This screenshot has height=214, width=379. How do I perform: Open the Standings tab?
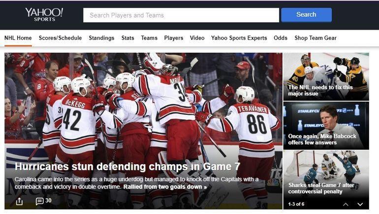pyautogui.click(x=101, y=38)
